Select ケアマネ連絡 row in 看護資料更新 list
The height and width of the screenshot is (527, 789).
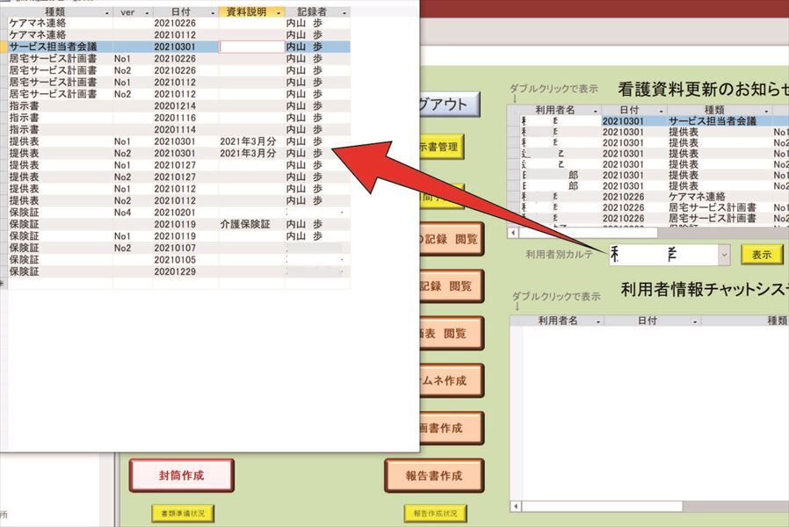653,197
